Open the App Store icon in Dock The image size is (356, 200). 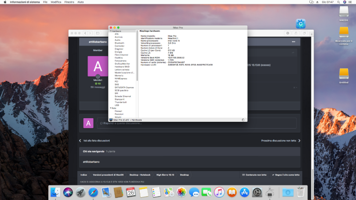tap(244, 192)
